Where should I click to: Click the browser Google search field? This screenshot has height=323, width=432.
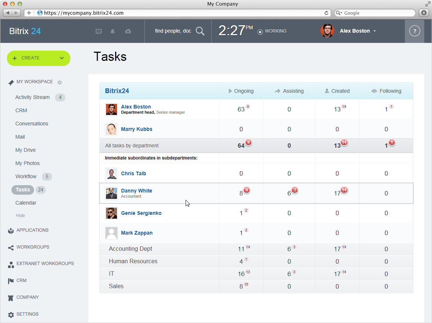[375, 13]
